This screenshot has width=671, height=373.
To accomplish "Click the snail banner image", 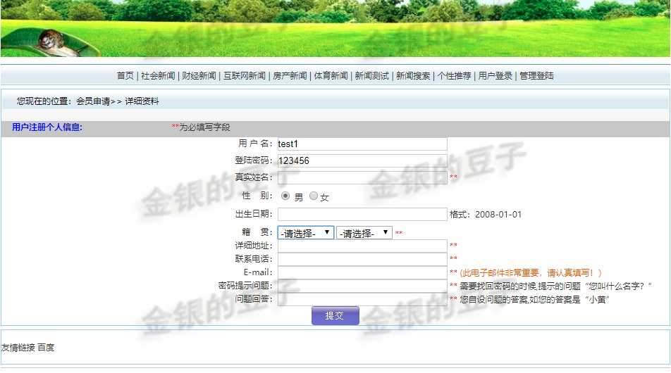I will coord(335,28).
